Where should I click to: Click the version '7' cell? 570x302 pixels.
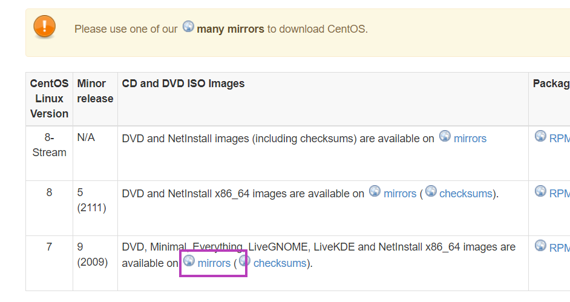click(x=50, y=263)
